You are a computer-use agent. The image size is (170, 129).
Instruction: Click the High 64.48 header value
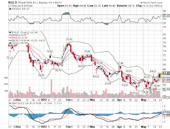coord(79,6)
